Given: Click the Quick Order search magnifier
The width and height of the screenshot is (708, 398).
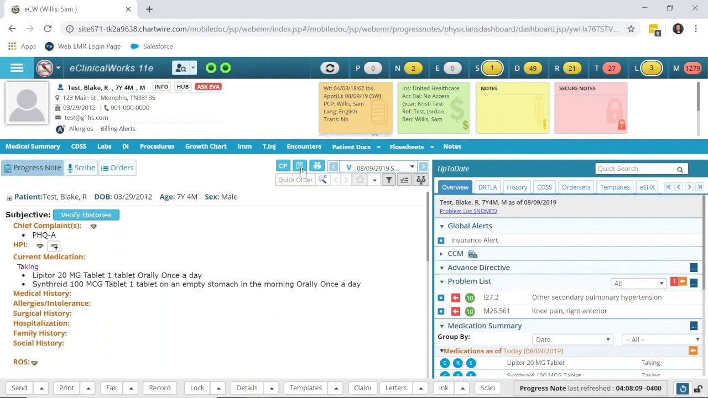Looking at the screenshot, I should [x=322, y=180].
